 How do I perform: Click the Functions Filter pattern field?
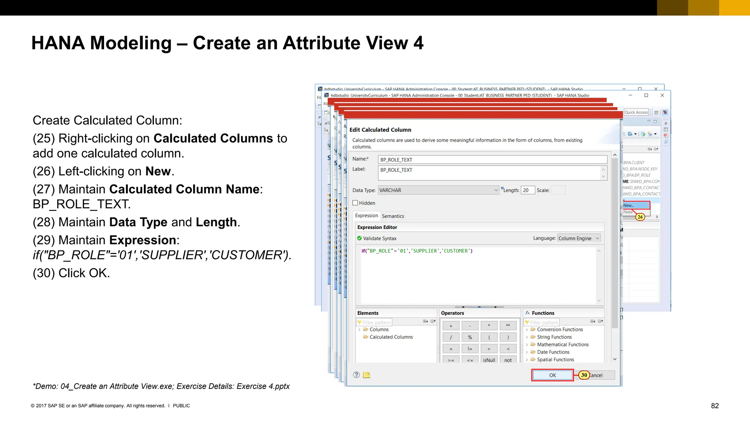pos(542,322)
